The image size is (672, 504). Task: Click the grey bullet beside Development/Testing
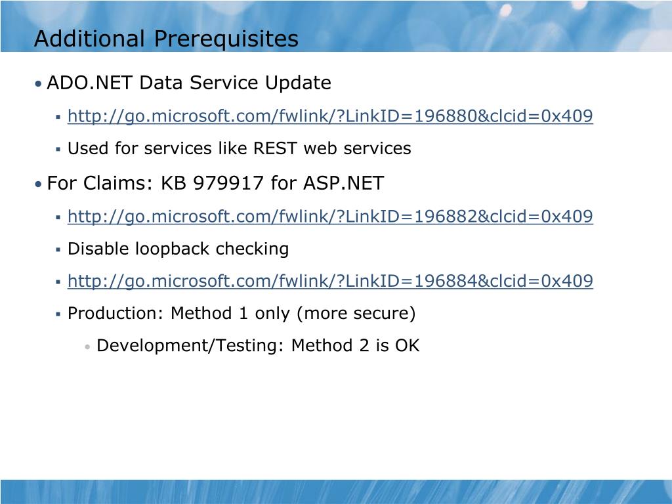click(87, 346)
